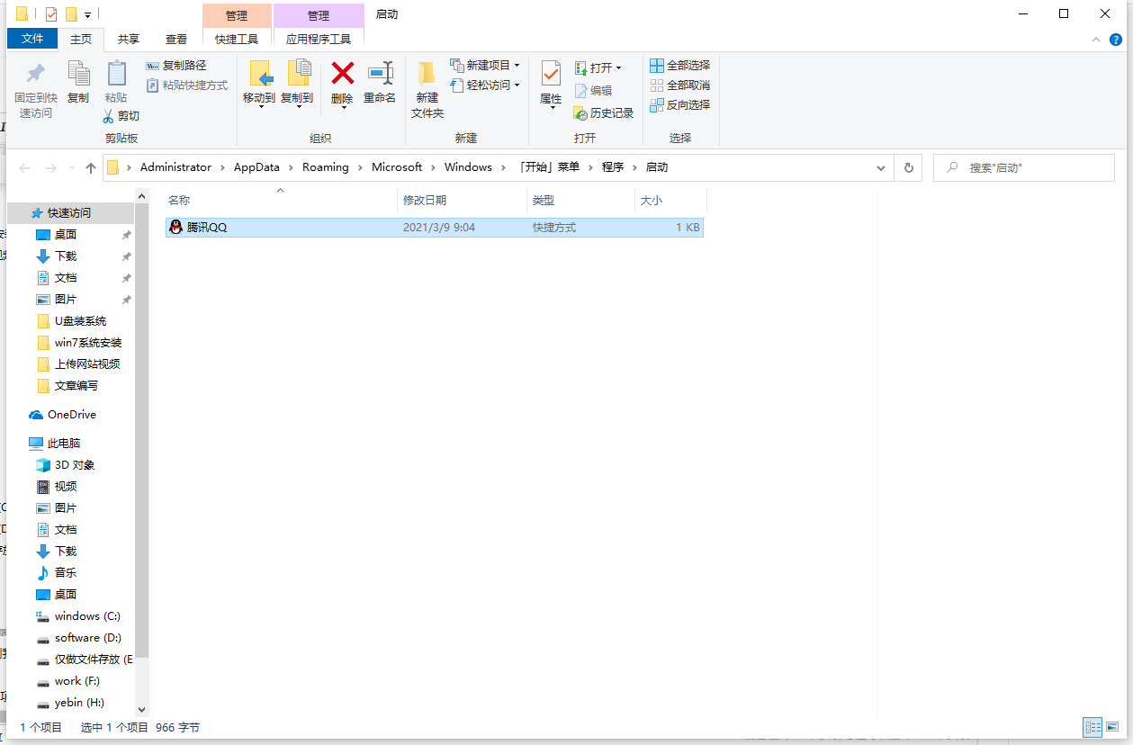
Task: Open the 轻松访问 (Easy Access) dropdown
Action: [486, 85]
